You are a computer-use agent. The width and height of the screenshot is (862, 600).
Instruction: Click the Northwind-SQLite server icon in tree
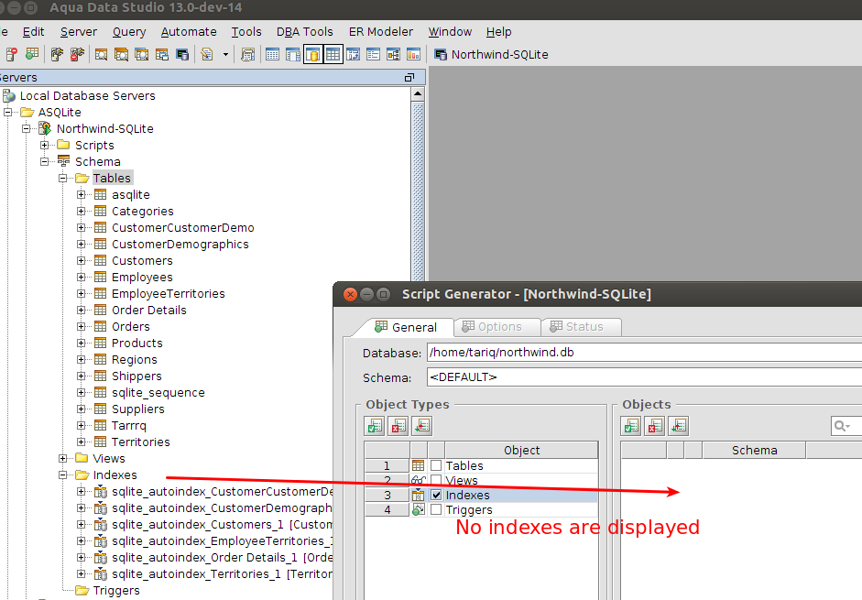tap(45, 128)
